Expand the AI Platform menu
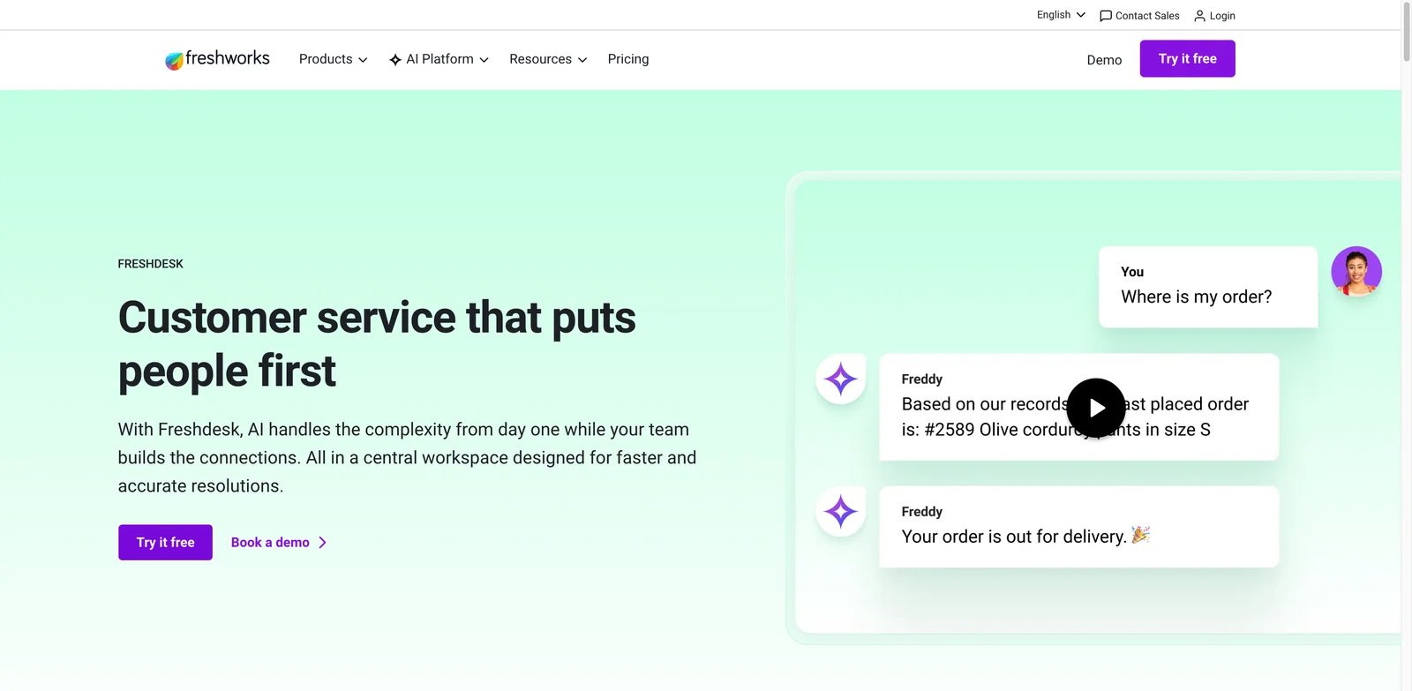Image resolution: width=1412 pixels, height=691 pixels. click(x=439, y=59)
